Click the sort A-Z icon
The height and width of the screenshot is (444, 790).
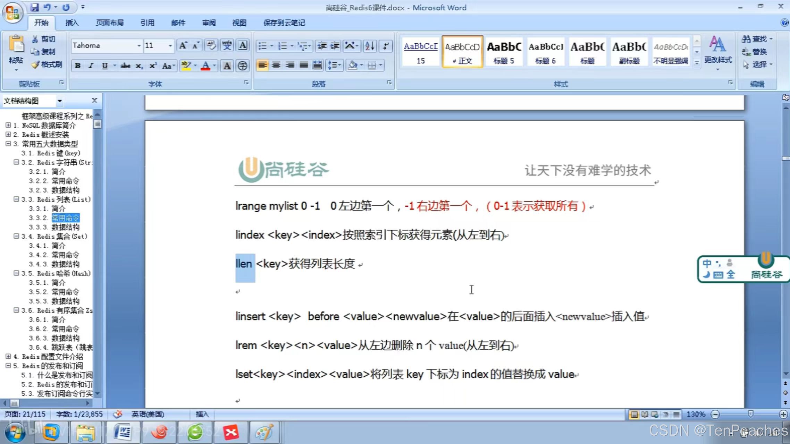click(370, 46)
